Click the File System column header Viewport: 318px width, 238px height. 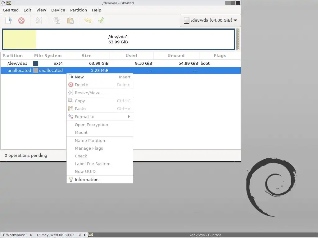[x=48, y=56]
